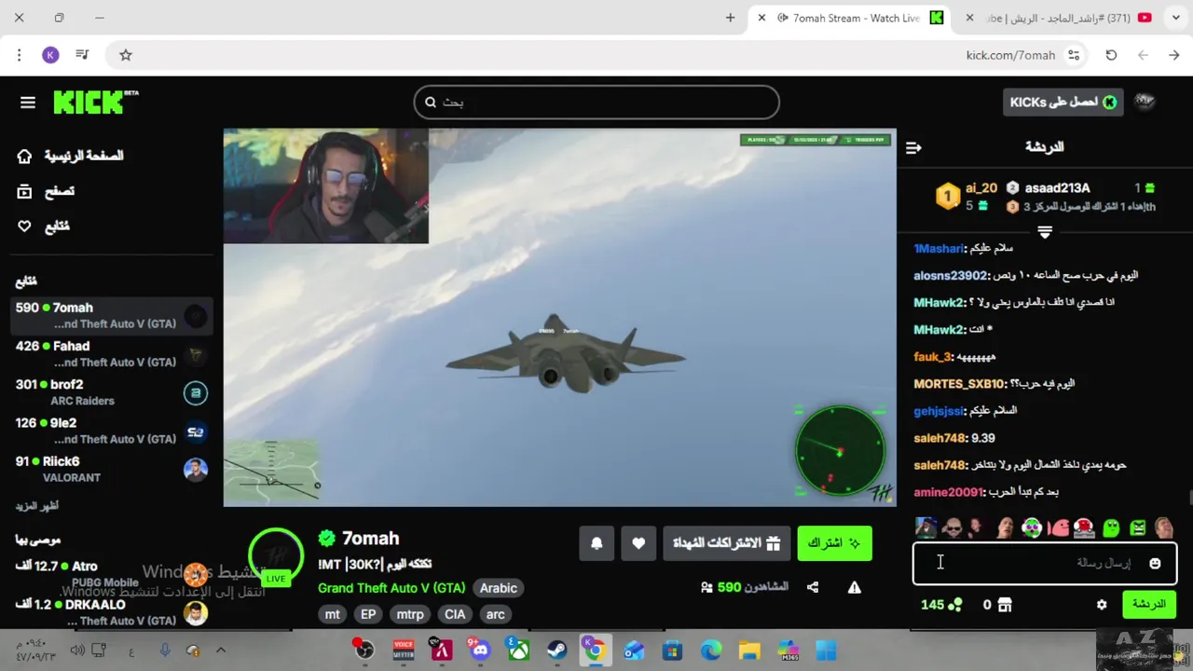Expand the pinned leaderboard chevron
The width and height of the screenshot is (1193, 671).
(1045, 232)
